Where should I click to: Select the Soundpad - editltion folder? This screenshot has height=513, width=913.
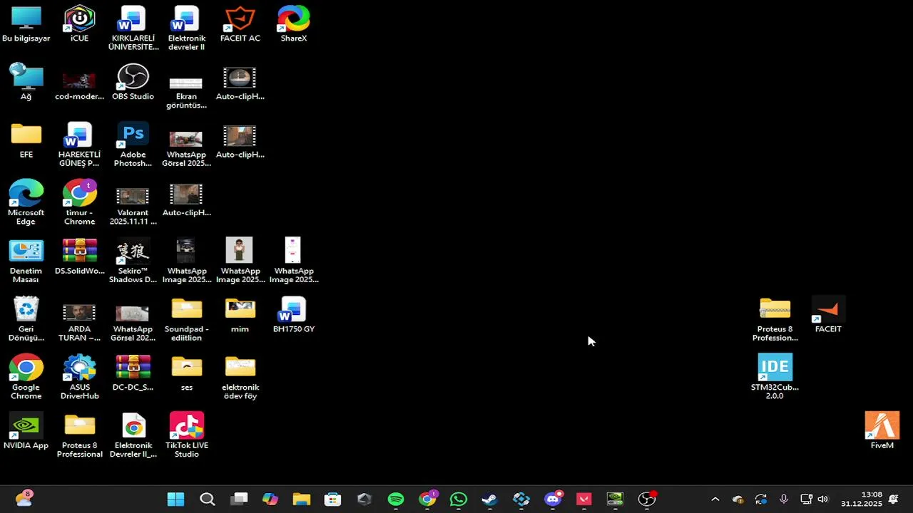pos(187,320)
